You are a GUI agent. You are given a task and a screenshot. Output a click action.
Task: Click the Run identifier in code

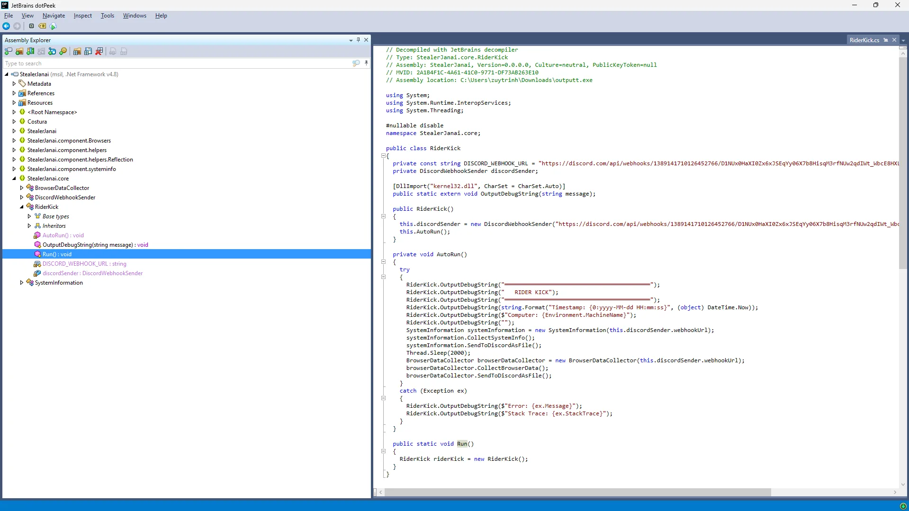tap(462, 444)
